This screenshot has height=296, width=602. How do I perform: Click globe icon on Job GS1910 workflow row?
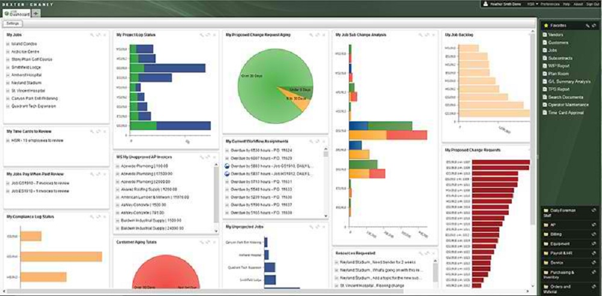point(227,166)
